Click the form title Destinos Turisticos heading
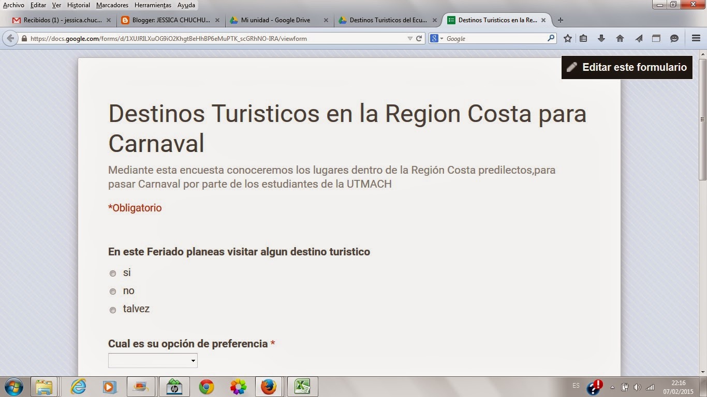This screenshot has height=397, width=707. [347, 128]
